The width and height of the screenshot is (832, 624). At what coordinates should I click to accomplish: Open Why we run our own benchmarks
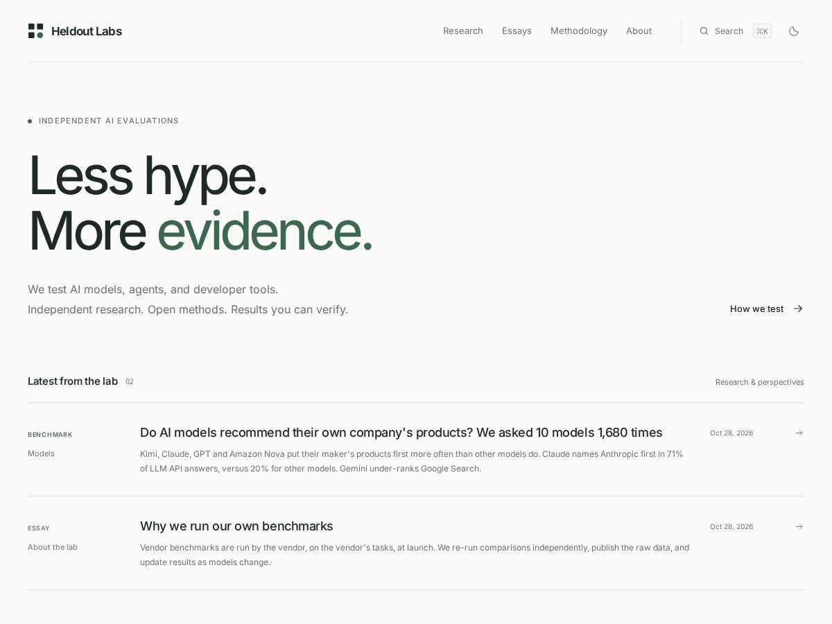pyautogui.click(x=236, y=526)
